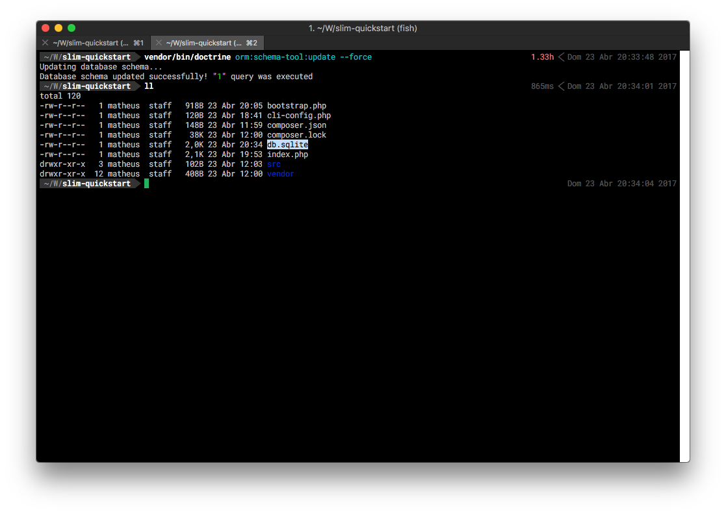Click the 1.33h duration indicator
This screenshot has width=726, height=514.
[x=543, y=56]
